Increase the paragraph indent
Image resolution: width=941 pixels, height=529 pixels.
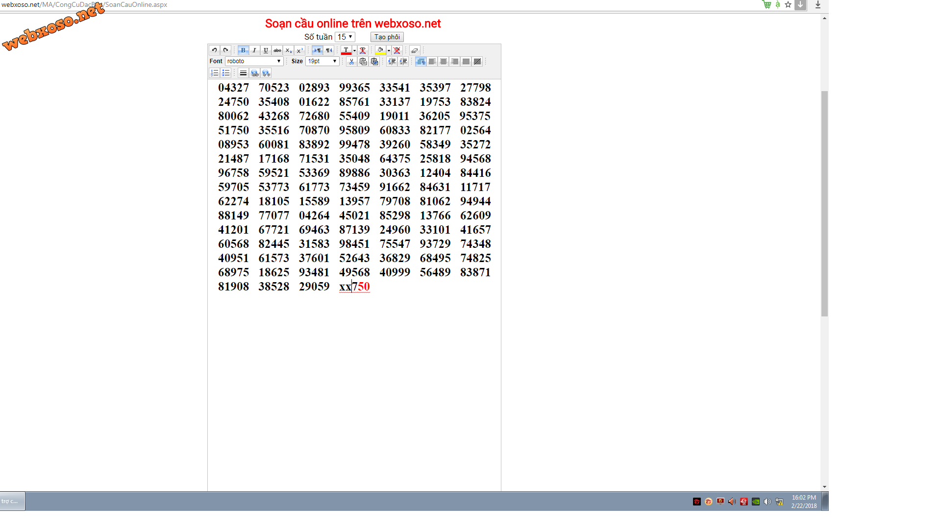pyautogui.click(x=403, y=62)
